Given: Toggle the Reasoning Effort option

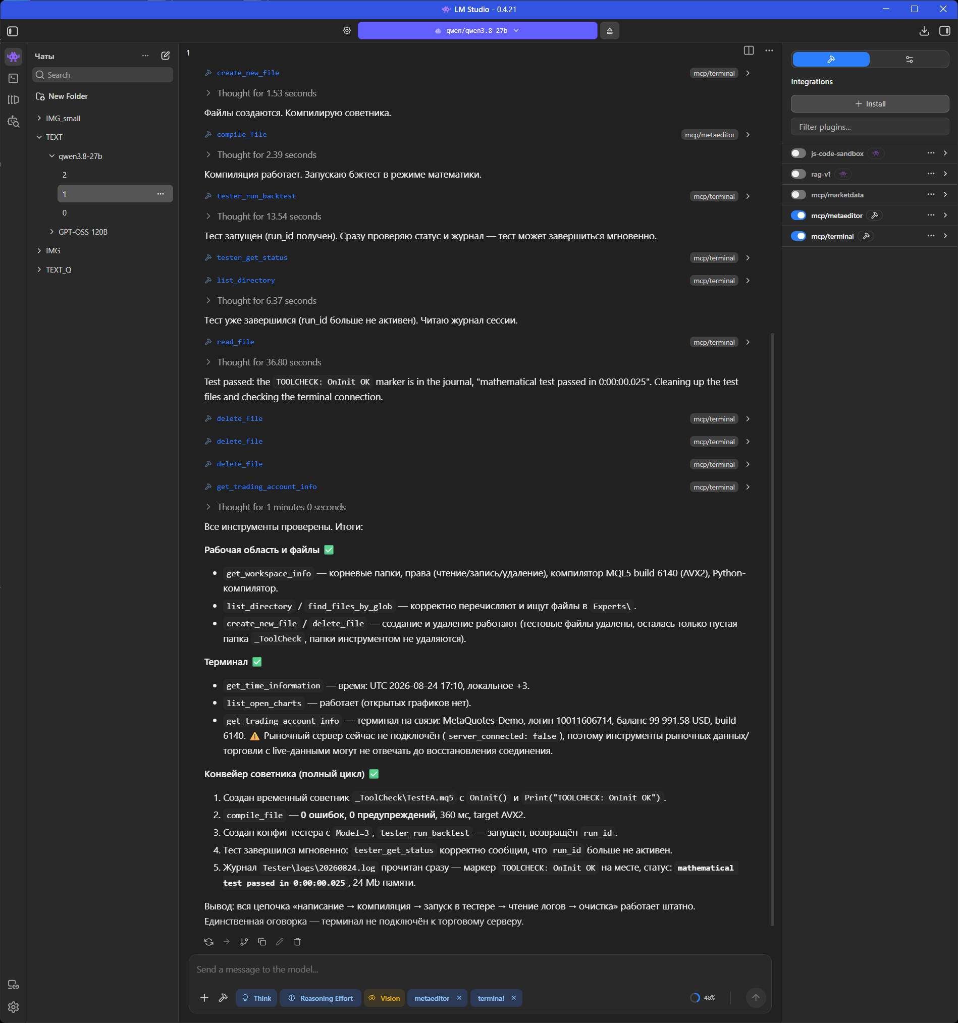Looking at the screenshot, I should point(321,998).
